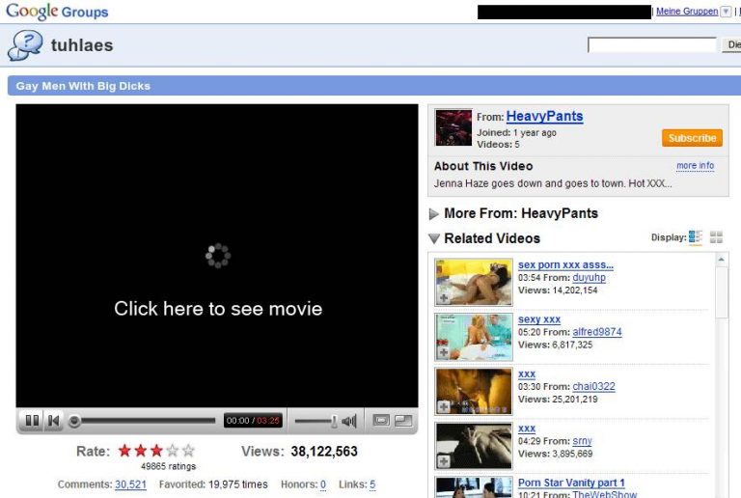Click search button beside search field

[731, 45]
